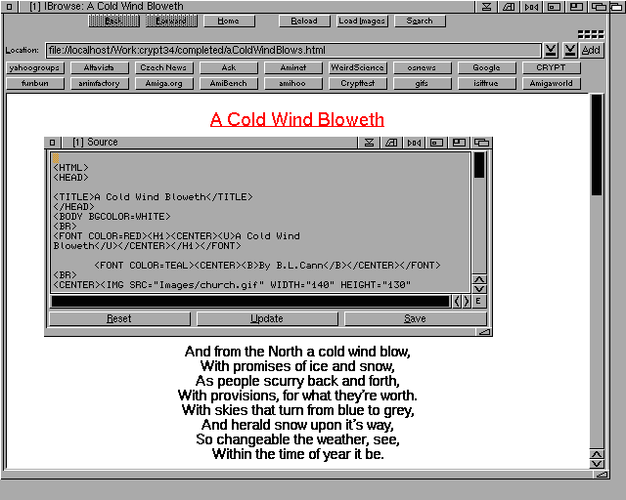The width and height of the screenshot is (626, 500).
Task: Focus the Location URL field
Action: [x=293, y=50]
